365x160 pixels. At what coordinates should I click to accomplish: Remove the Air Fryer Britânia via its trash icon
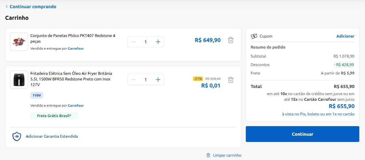point(231,80)
